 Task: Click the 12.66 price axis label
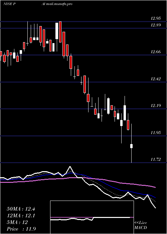pyautogui.click(x=156, y=52)
